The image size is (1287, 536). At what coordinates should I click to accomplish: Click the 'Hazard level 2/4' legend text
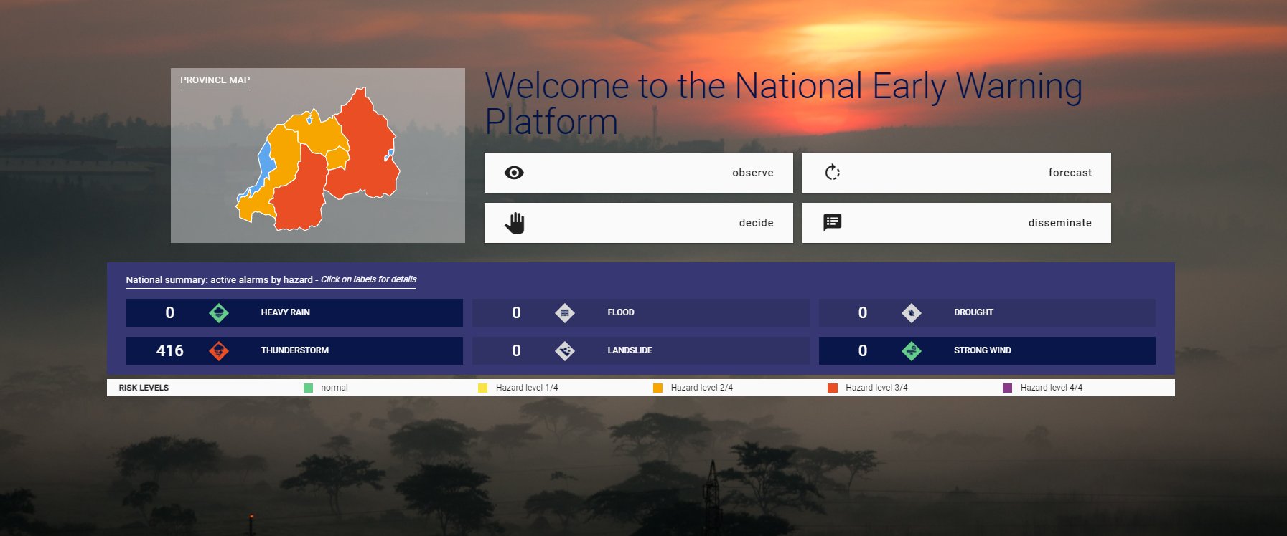tap(702, 388)
